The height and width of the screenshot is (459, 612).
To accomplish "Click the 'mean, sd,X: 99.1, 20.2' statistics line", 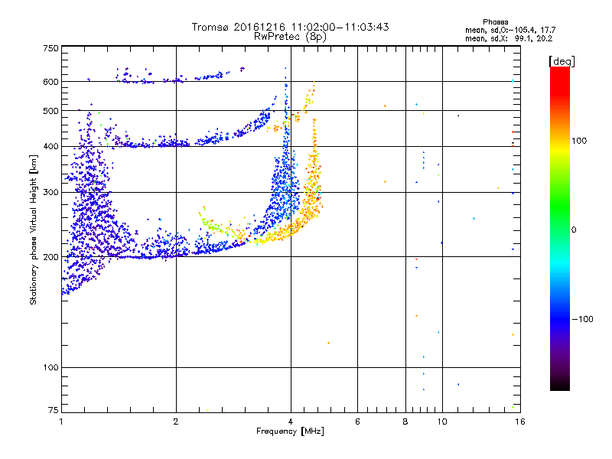I will (509, 39).
